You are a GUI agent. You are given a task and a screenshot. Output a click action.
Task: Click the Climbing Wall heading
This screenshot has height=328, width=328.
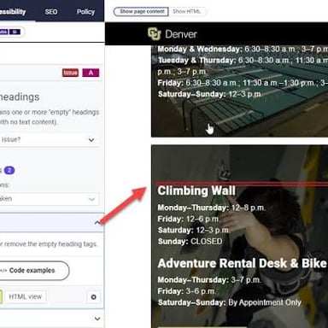196,190
